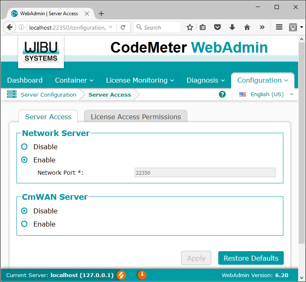Click the Network Server section heading
Screen dimensions: 306x282
pyautogui.click(x=56, y=133)
